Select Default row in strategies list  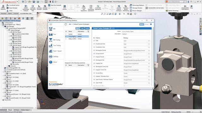pyautogui.click(x=77, y=34)
